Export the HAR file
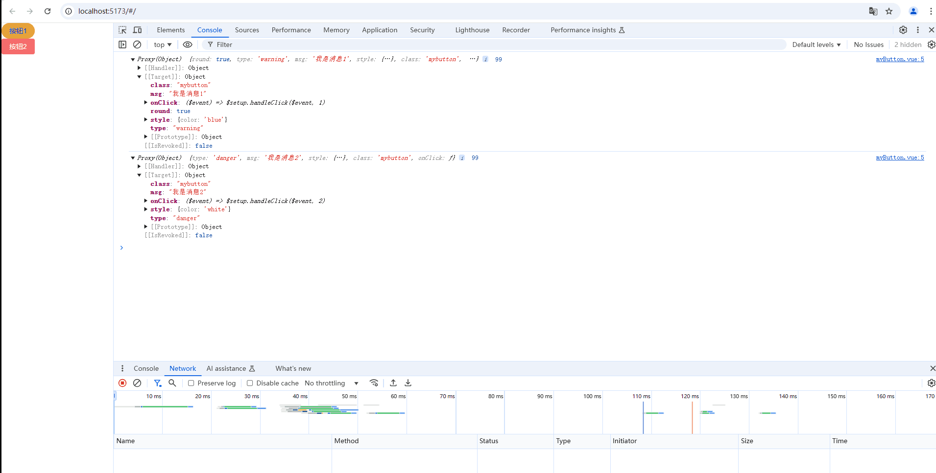The width and height of the screenshot is (936, 473). click(408, 383)
